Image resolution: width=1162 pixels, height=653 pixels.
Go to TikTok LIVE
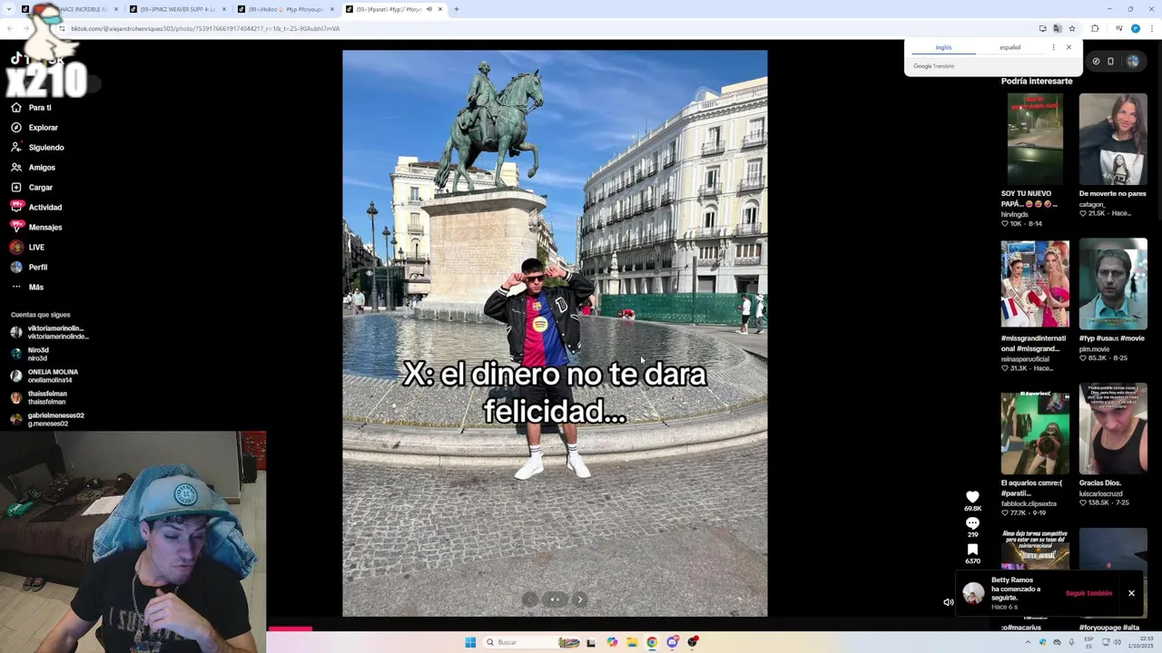tap(27, 247)
